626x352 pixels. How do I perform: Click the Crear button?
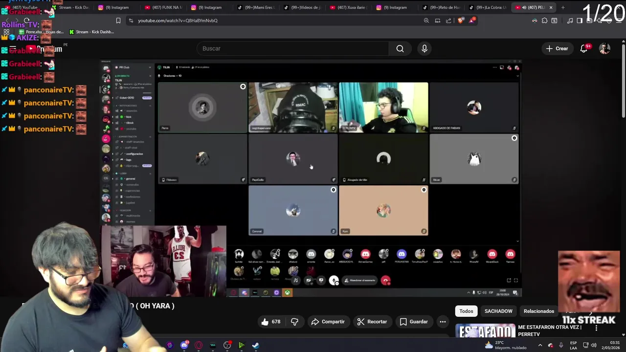click(x=557, y=48)
